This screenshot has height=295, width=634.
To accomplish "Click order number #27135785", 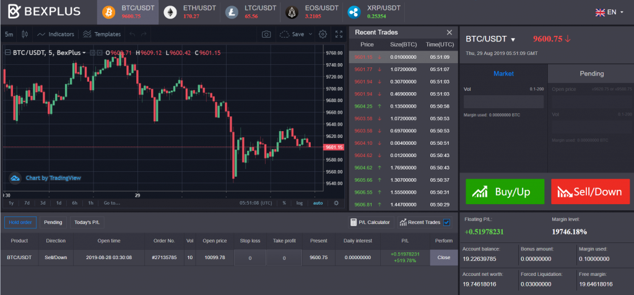I will pos(164,257).
